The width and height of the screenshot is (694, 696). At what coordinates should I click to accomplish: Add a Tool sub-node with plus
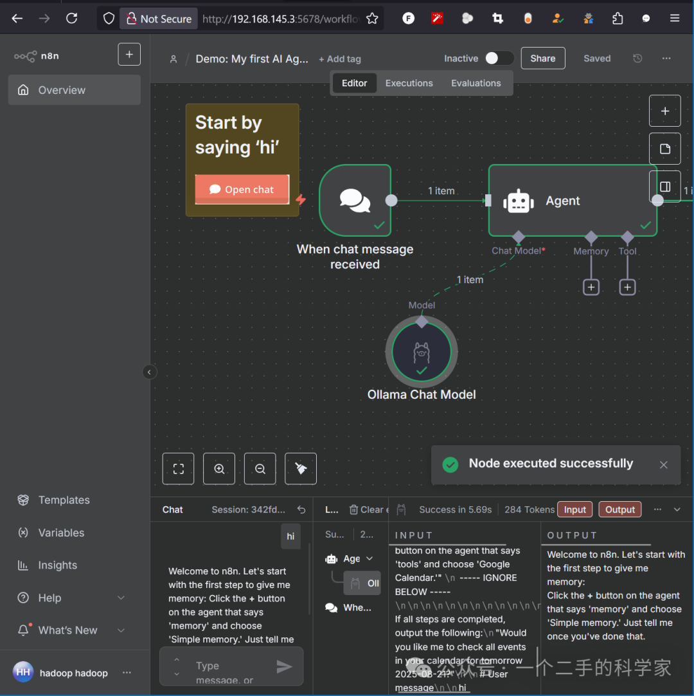(627, 287)
